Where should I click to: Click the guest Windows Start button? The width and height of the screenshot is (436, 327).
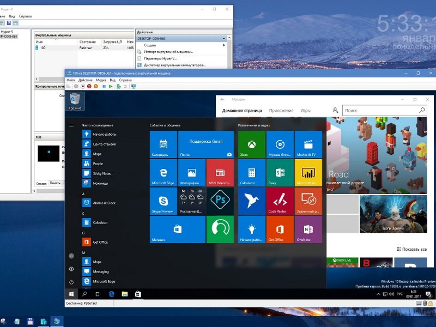pyautogui.click(x=71, y=294)
